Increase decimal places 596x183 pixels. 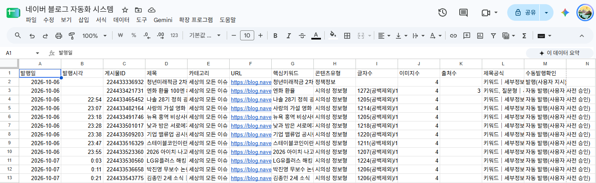click(x=160, y=35)
